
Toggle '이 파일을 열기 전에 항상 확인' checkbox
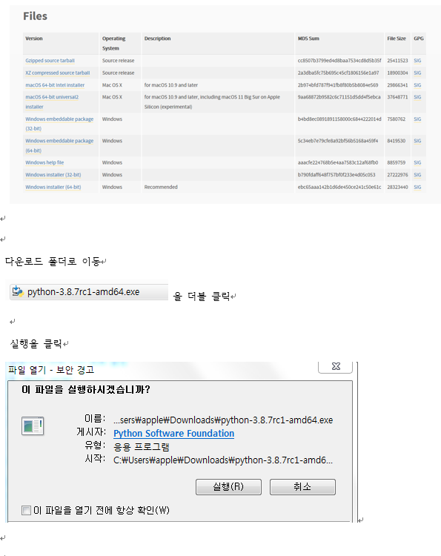tap(26, 510)
